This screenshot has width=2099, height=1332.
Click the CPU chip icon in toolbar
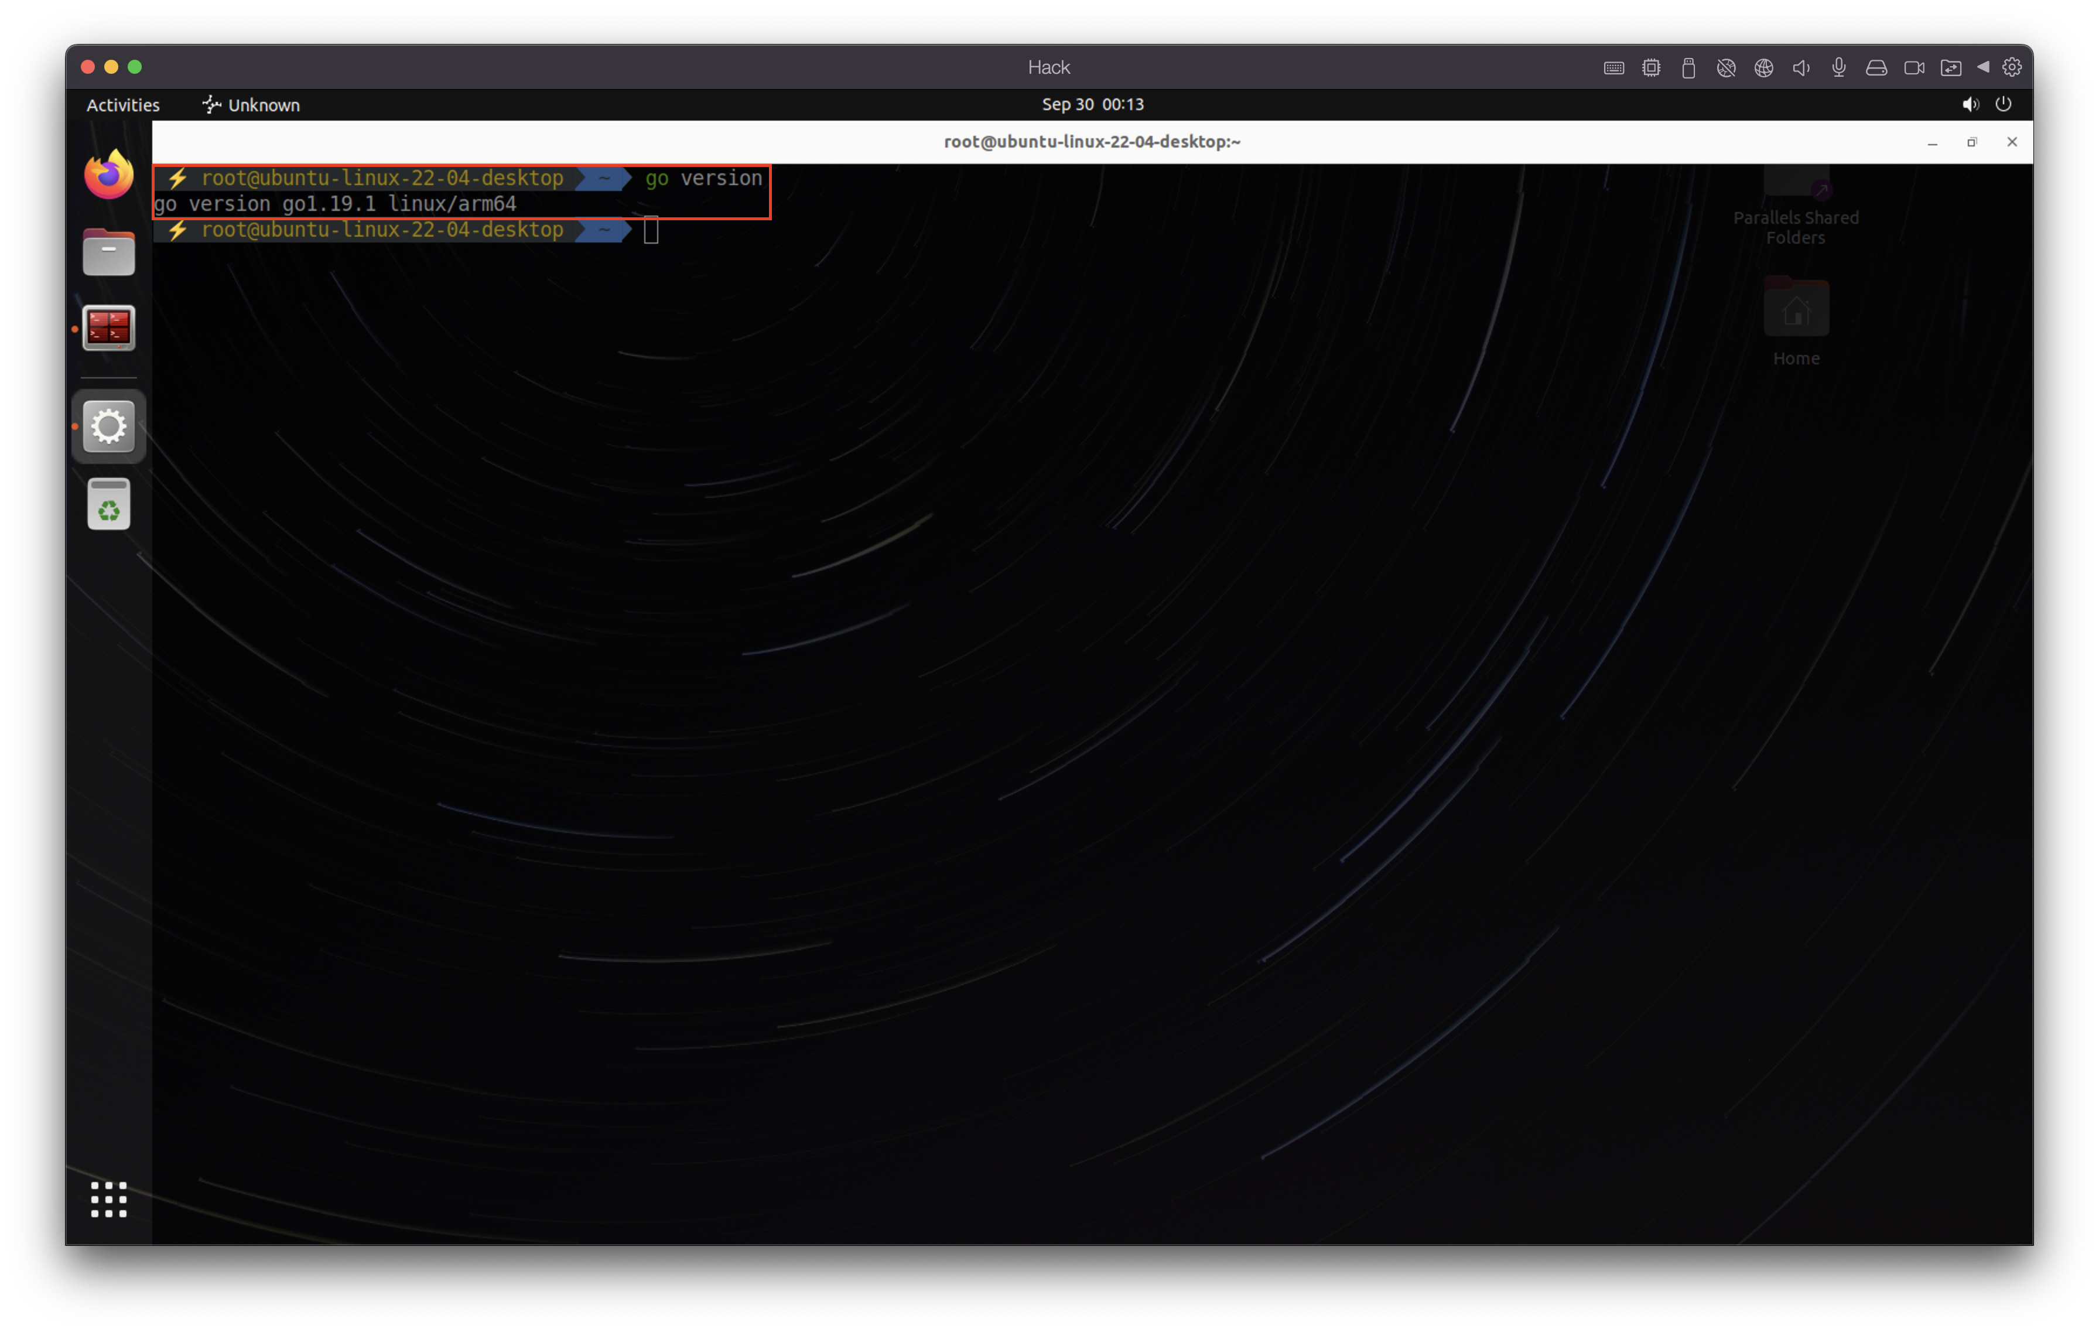pos(1651,68)
